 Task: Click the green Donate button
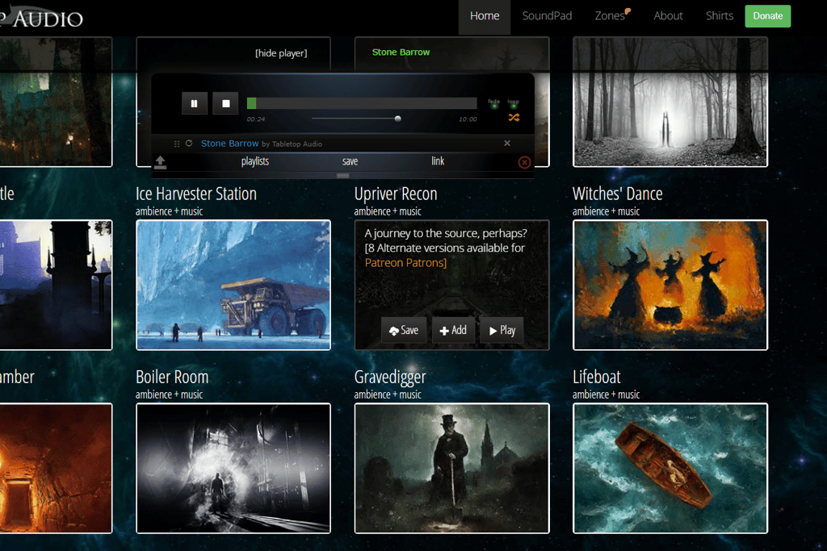767,16
